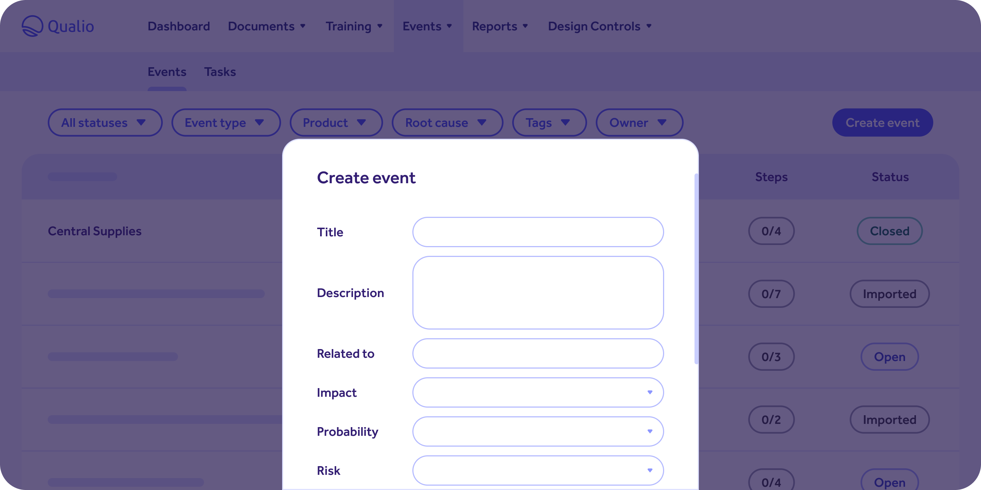Open the Reports dropdown menu
Viewport: 981px width, 490px height.
[501, 26]
